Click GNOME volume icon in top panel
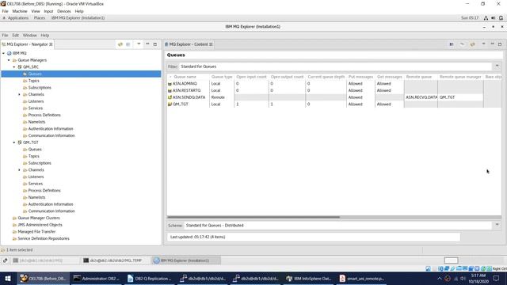The width and height of the screenshot is (507, 285). click(493, 18)
